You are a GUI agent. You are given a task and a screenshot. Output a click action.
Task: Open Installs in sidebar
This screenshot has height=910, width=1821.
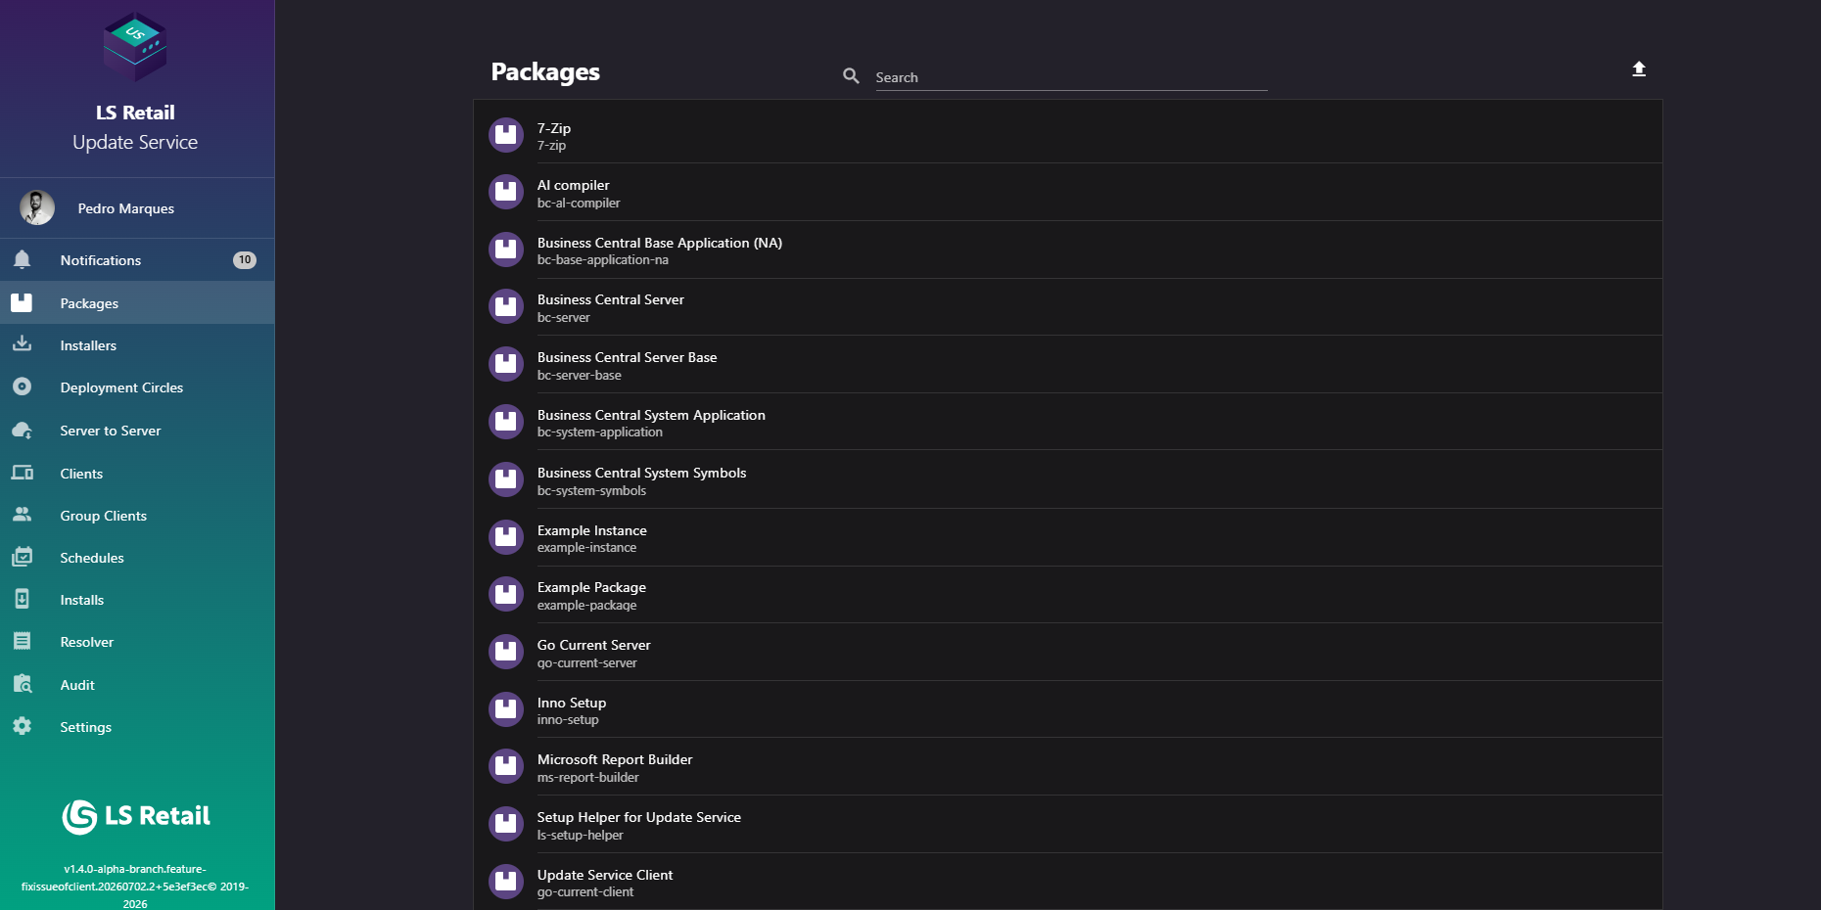137,599
